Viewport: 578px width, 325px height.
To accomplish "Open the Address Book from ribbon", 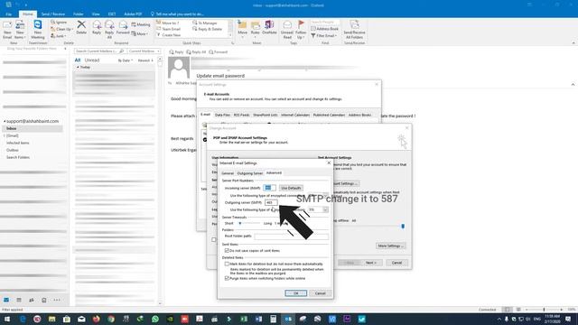I will (x=325, y=29).
